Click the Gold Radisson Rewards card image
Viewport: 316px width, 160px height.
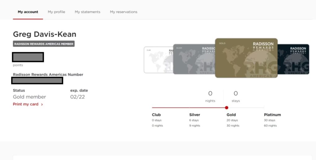pos(246,58)
